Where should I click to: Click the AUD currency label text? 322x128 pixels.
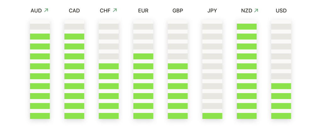(36, 11)
